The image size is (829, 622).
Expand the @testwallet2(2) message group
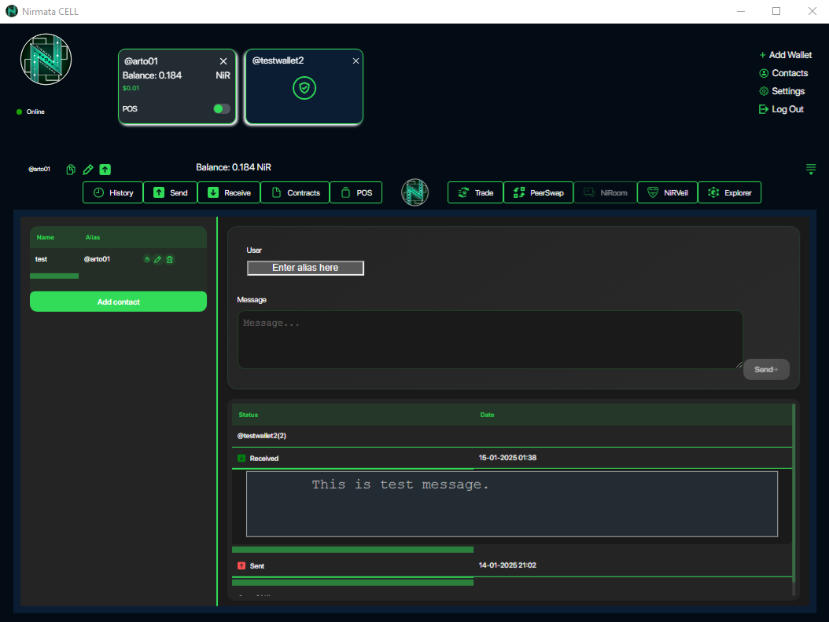[x=262, y=436]
